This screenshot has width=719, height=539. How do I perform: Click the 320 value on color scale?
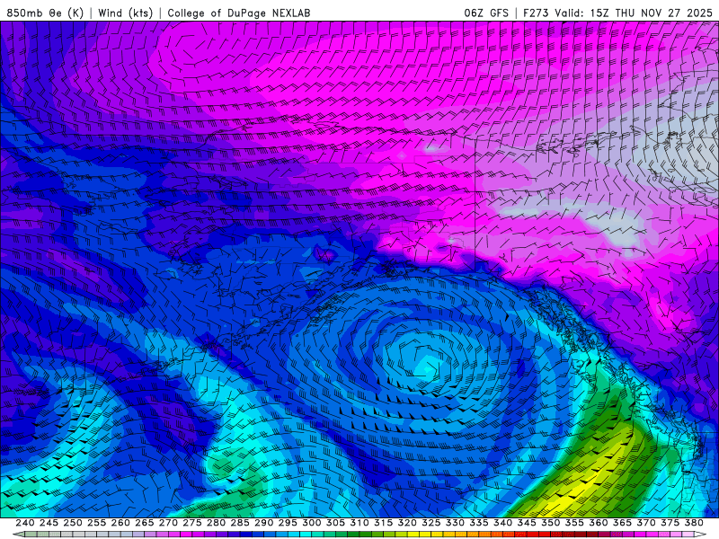coord(407,523)
